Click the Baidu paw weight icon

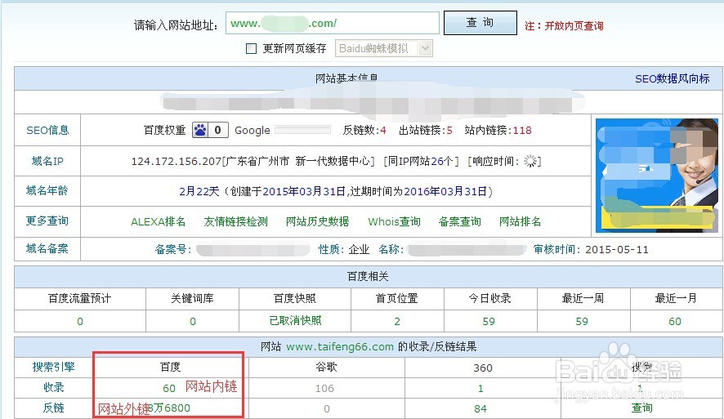pyautogui.click(x=200, y=130)
